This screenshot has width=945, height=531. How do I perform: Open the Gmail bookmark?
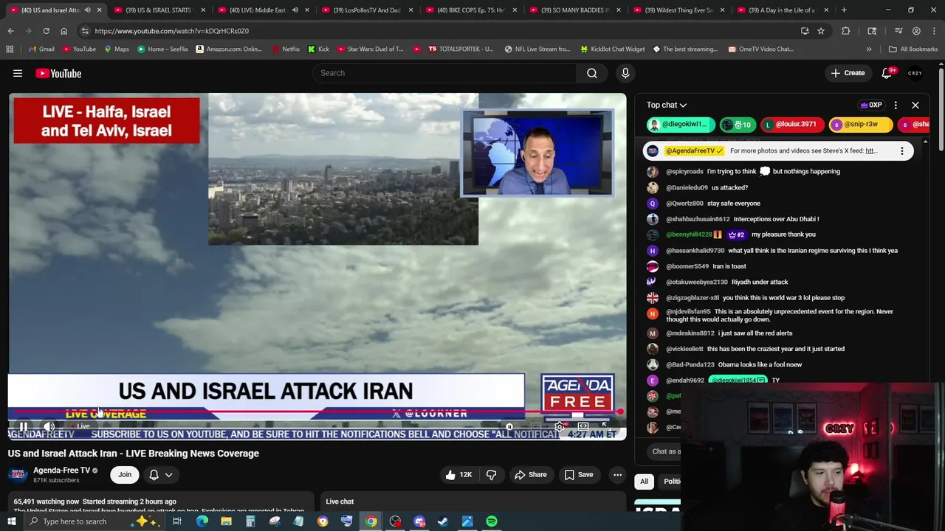coord(41,49)
